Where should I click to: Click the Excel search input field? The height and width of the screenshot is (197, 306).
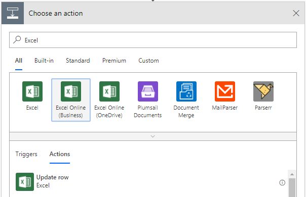(x=153, y=40)
